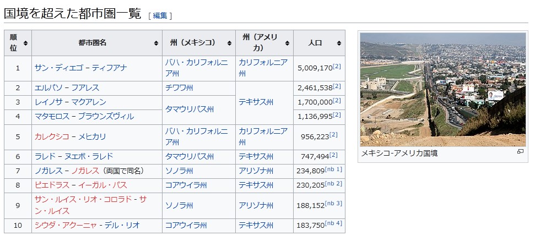The width and height of the screenshot is (535, 241).
Task: Open the チワワ州 link
Action: point(179,87)
